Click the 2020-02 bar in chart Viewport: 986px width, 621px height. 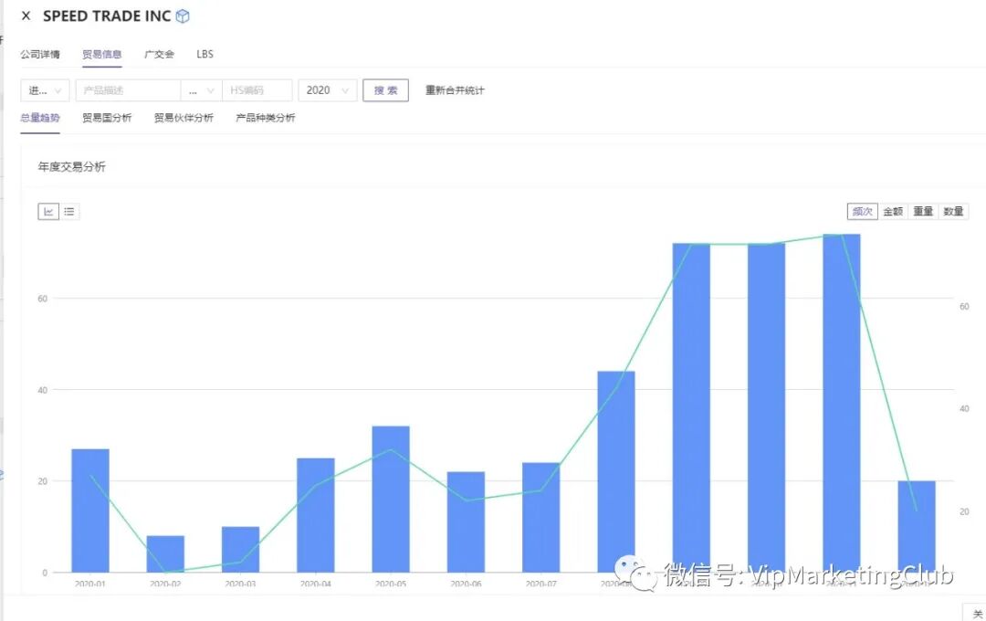coord(165,553)
